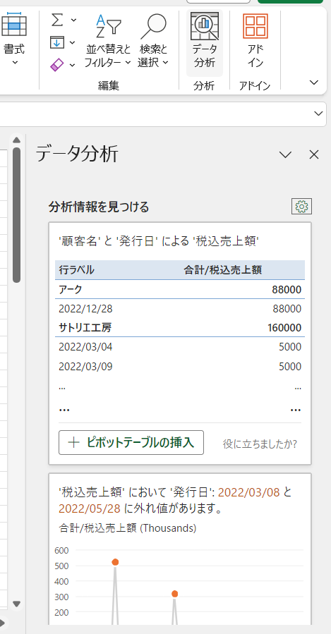The height and width of the screenshot is (634, 331).
Task: Open the 書式 format menu
Action: [x=14, y=40]
